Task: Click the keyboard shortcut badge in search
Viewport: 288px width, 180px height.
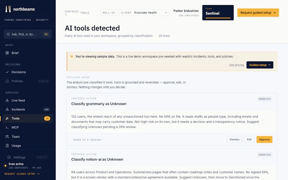Action: 46,34
